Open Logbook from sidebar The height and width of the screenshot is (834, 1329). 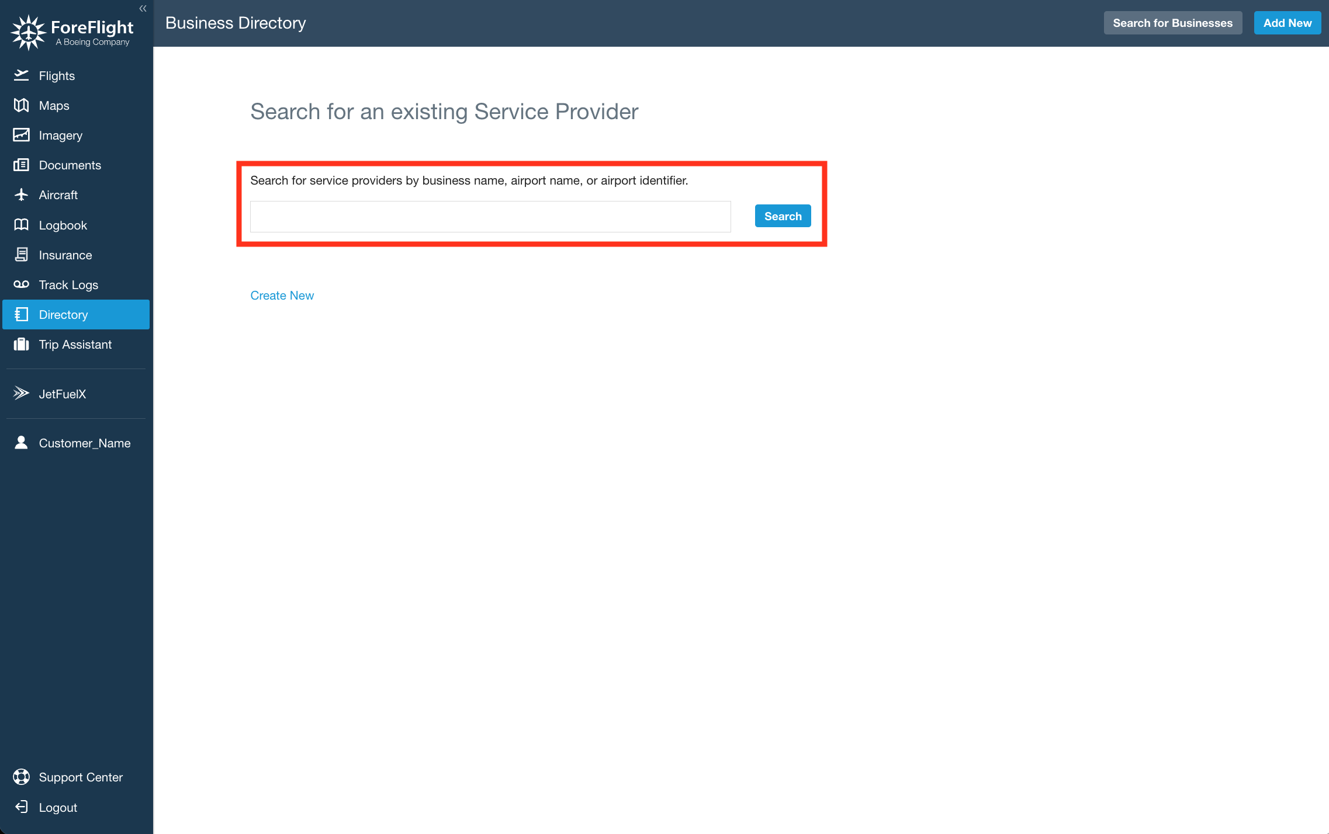76,225
